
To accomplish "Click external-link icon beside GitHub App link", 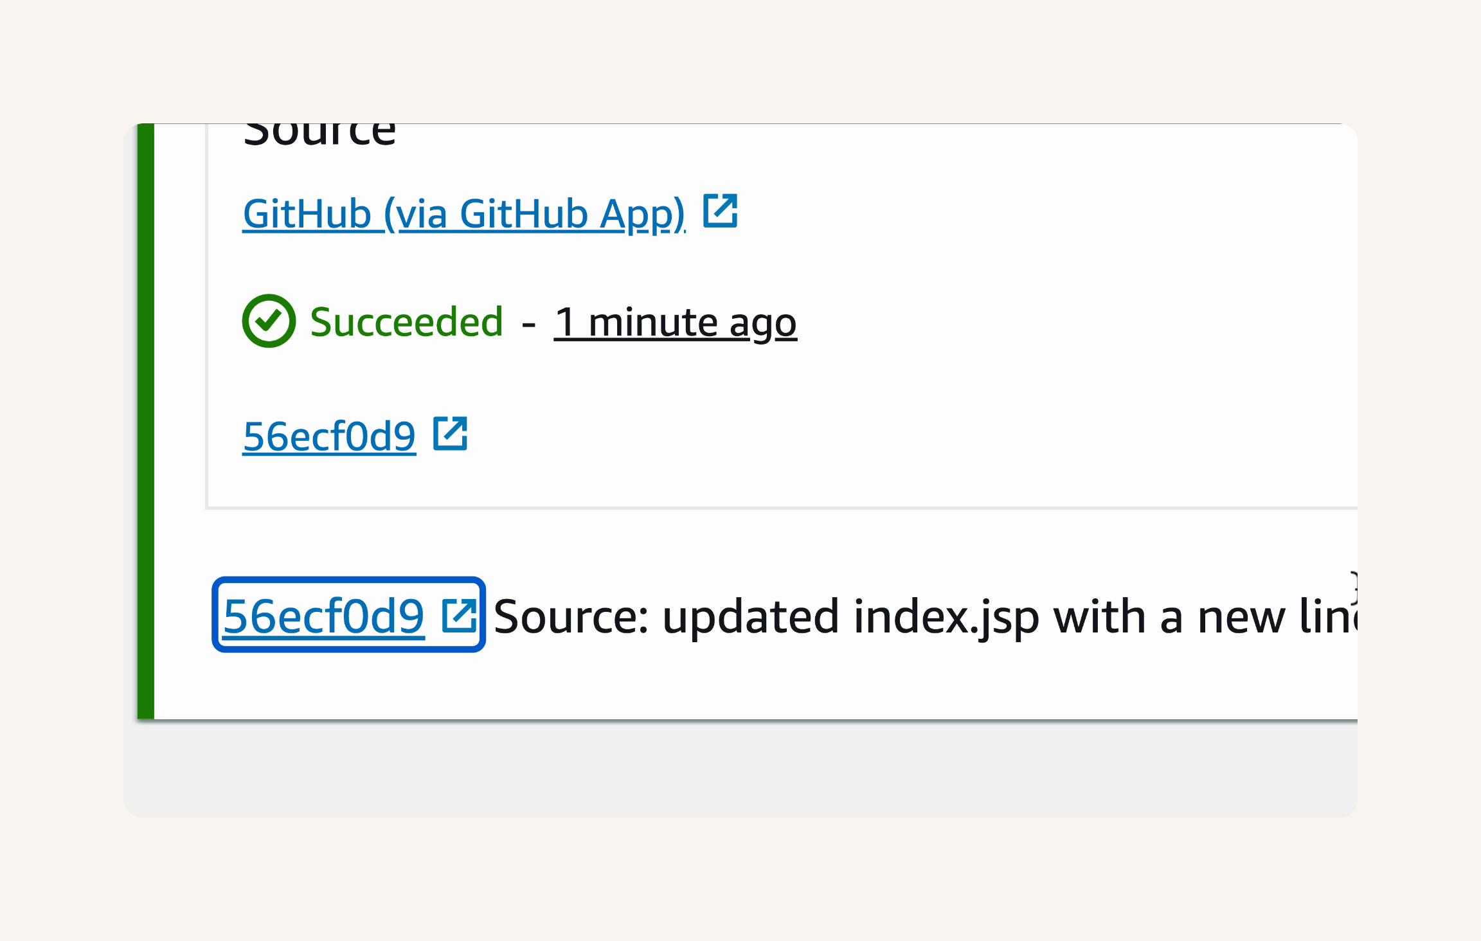I will point(720,210).
